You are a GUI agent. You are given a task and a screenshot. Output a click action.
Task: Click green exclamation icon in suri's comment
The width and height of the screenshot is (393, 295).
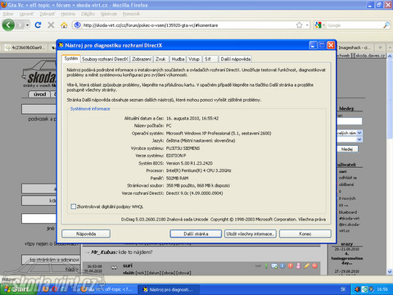(266, 265)
